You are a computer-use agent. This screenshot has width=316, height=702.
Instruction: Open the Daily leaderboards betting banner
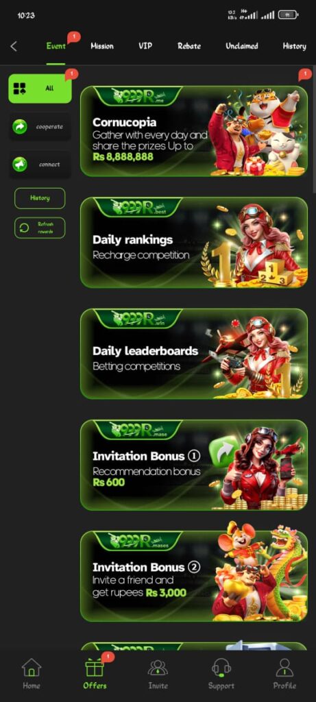[x=194, y=354]
